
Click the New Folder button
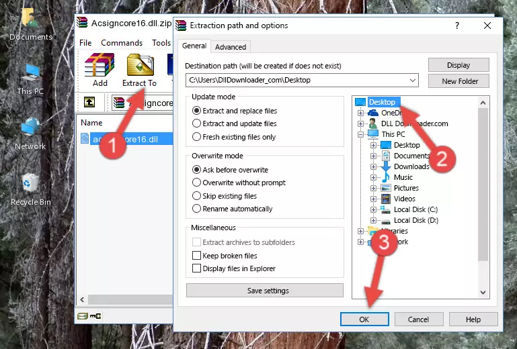pyautogui.click(x=459, y=81)
